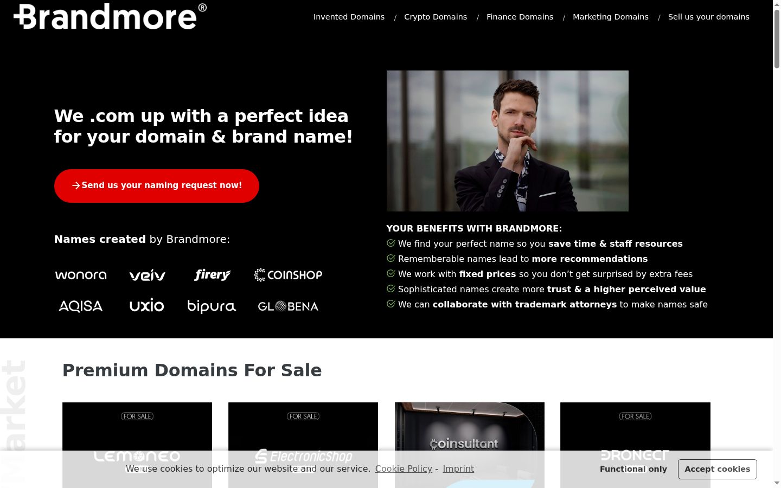Click the checkmark icon beside 'more recommendations'

391,258
